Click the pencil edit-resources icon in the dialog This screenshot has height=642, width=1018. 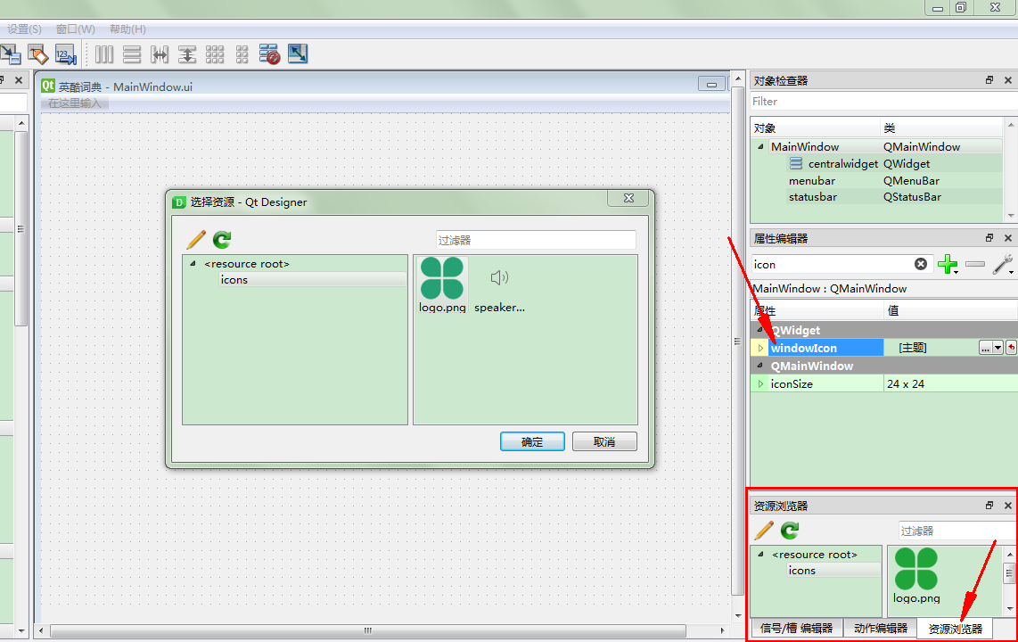195,240
